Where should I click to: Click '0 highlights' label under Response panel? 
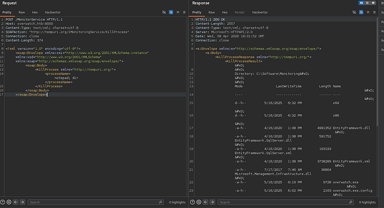[368, 202]
